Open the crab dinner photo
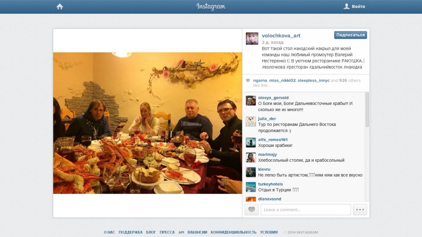422x237 pixels. [148, 123]
